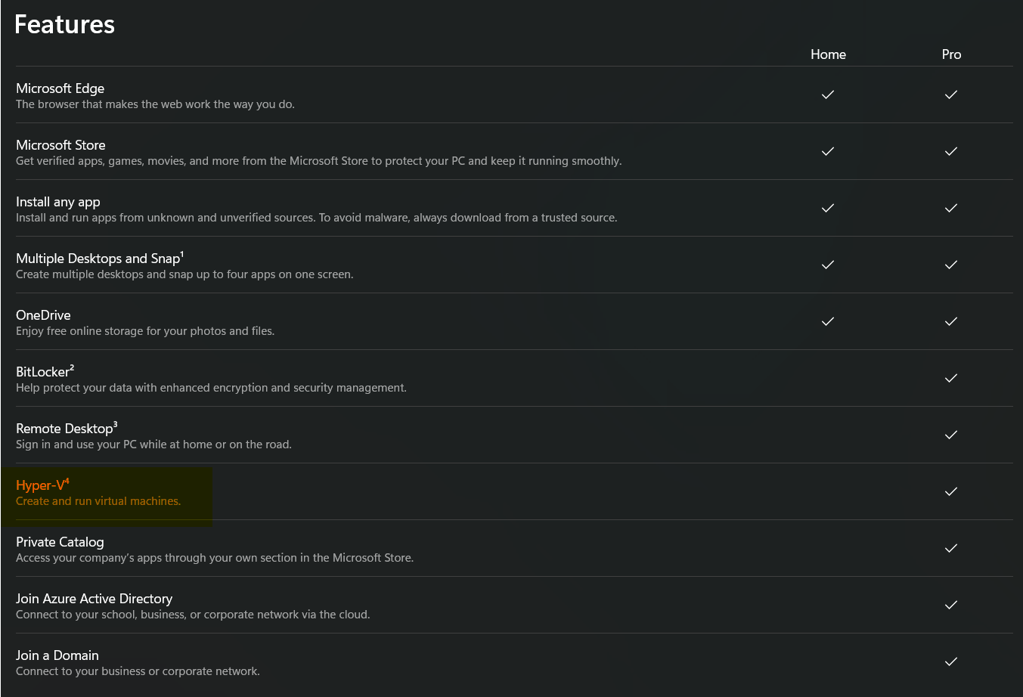Click the BitLocker feature name
Screen dimensions: 1023x697
coord(42,372)
